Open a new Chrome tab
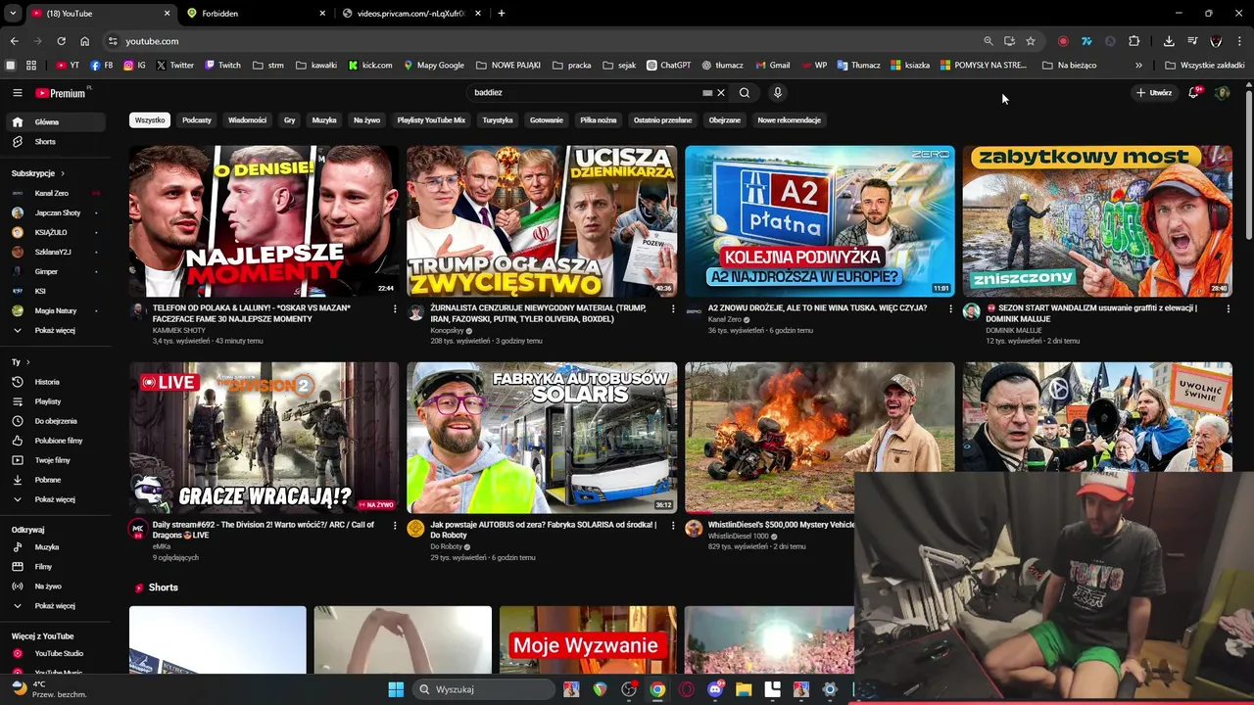Viewport: 1254px width, 705px height. pyautogui.click(x=502, y=14)
